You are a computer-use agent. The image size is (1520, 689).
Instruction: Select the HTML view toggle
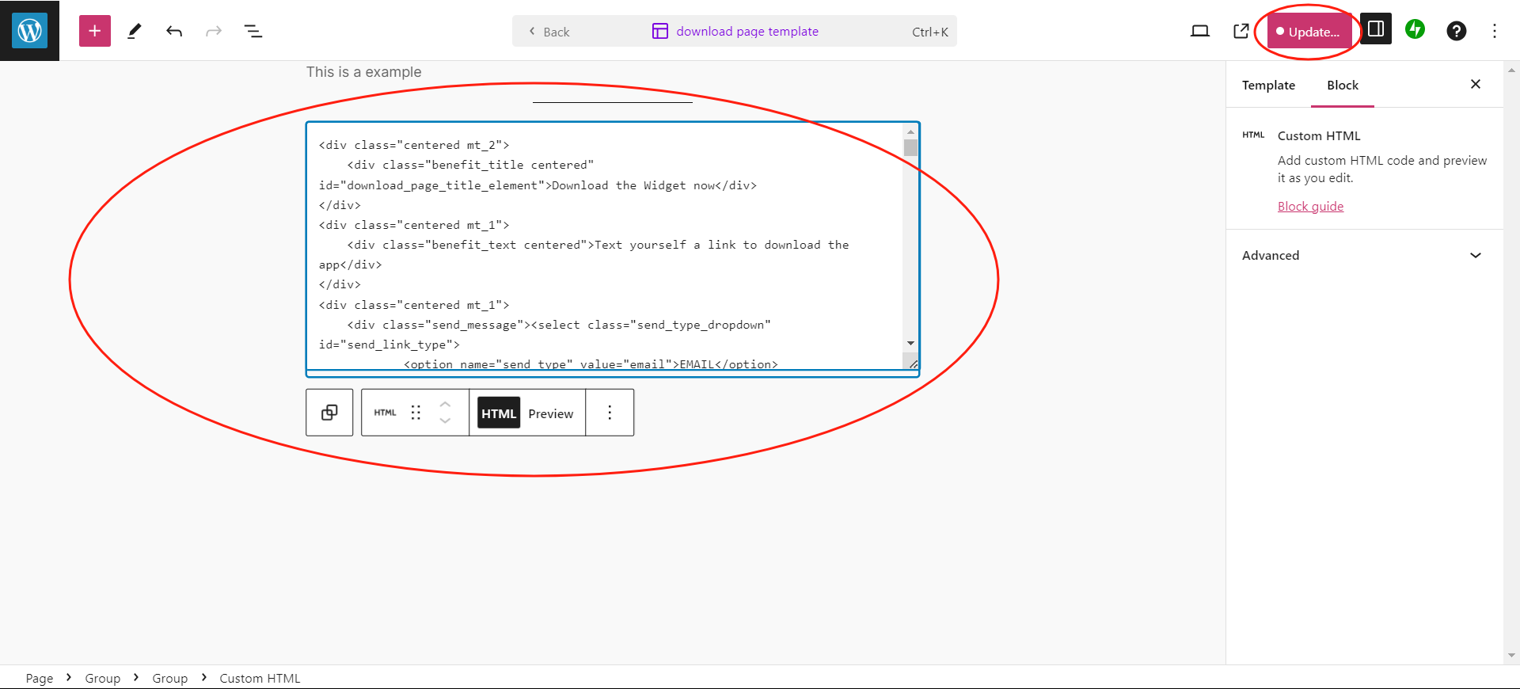coord(499,413)
